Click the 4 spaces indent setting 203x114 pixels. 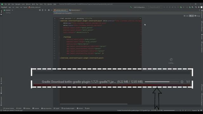194,111
